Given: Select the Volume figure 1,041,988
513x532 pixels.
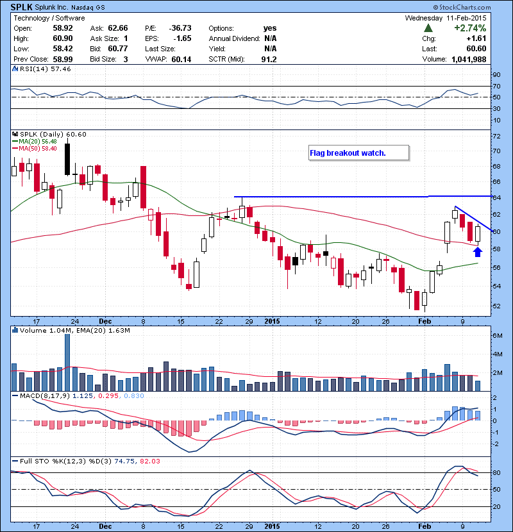Looking at the screenshot, I should [469, 59].
